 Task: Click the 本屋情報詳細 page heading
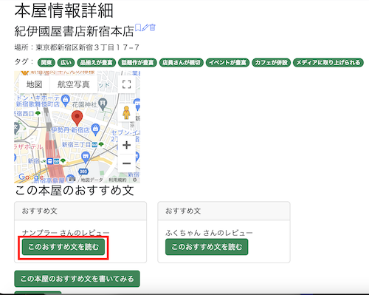click(x=64, y=11)
